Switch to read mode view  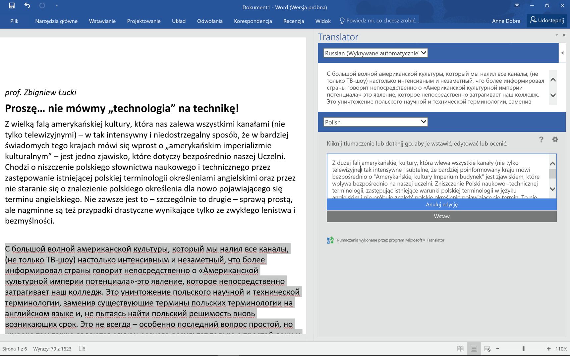point(460,349)
